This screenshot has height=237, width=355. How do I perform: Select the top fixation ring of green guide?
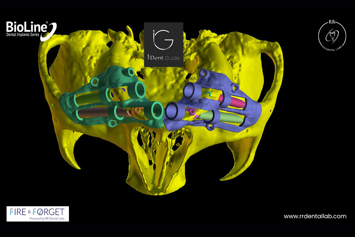point(94,82)
